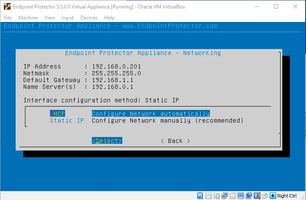Image resolution: width=306 pixels, height=200 pixels.
Task: Grab the window size grip in status bar
Action: [x=303, y=197]
